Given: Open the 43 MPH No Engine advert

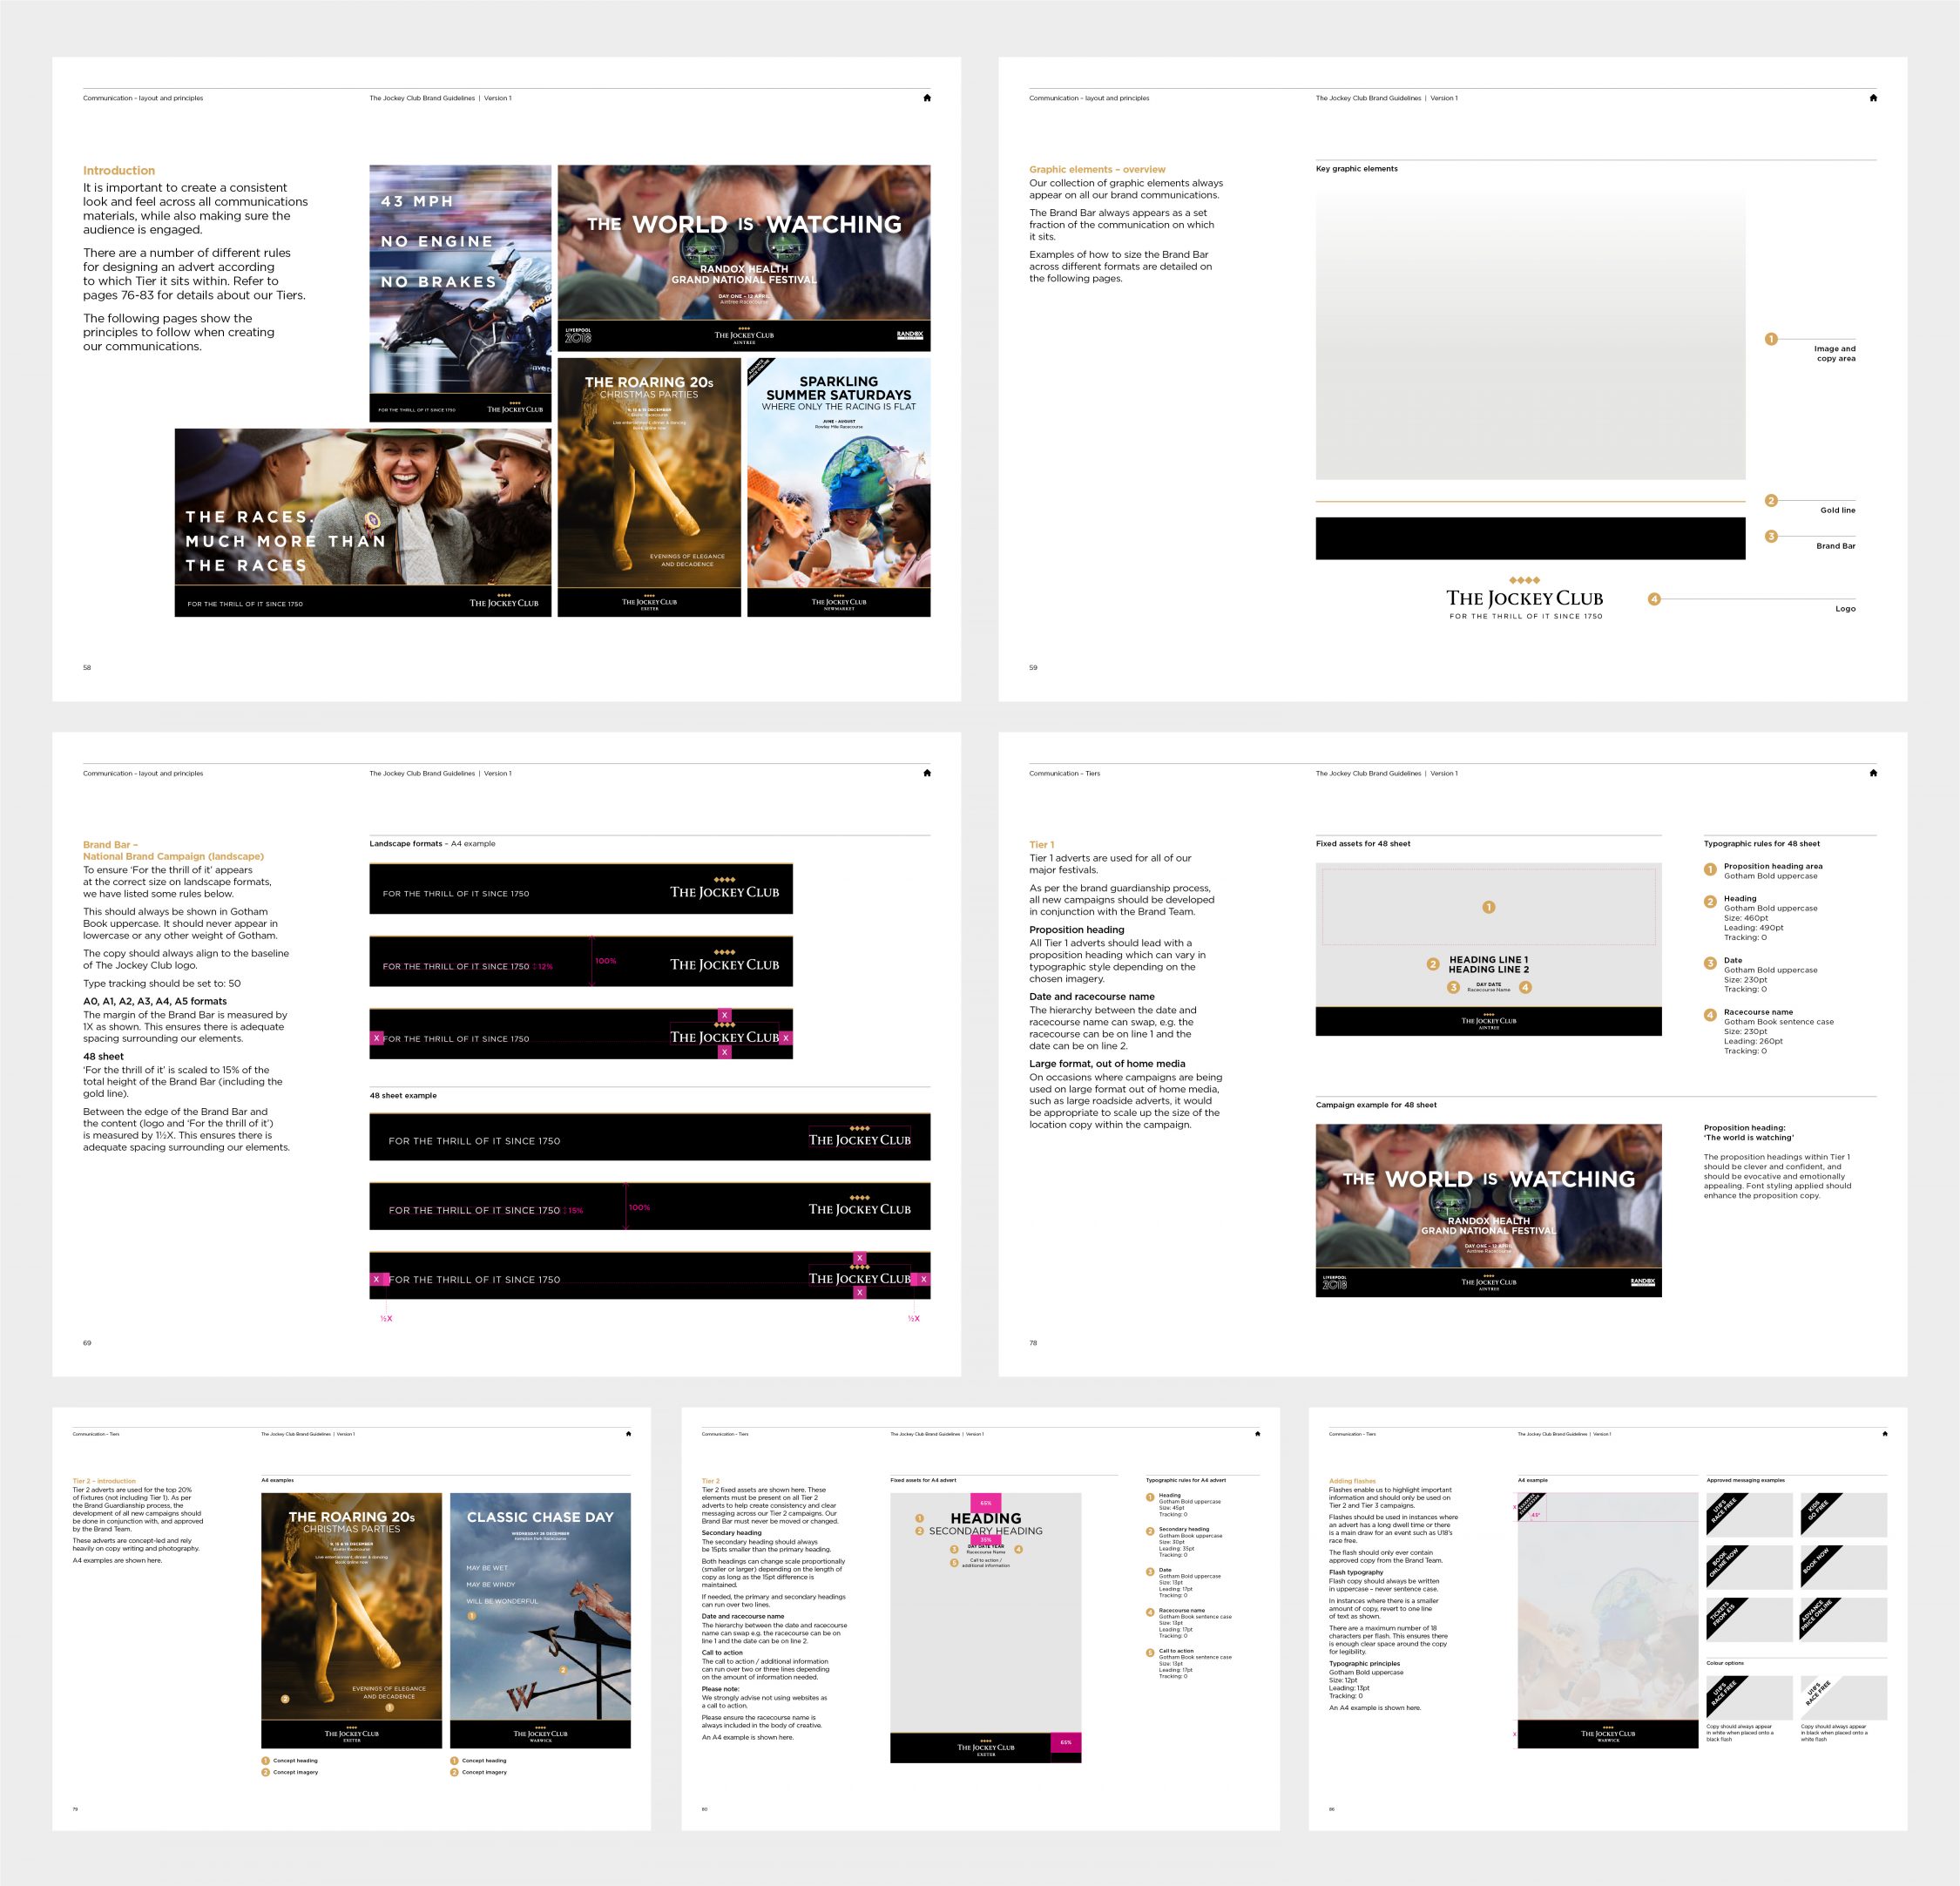Looking at the screenshot, I should pos(460,292).
